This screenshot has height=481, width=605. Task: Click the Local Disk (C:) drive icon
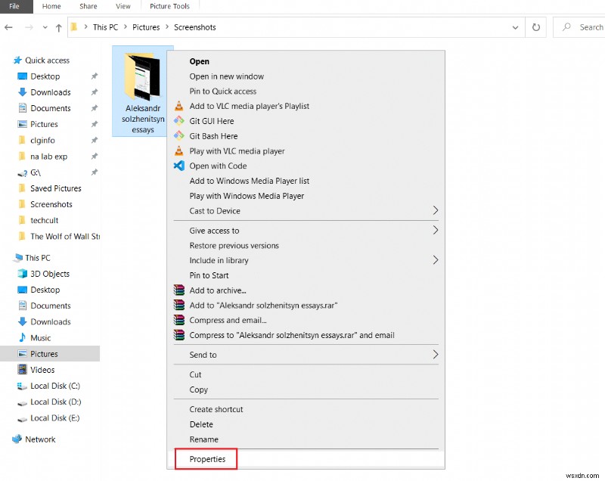tap(23, 386)
